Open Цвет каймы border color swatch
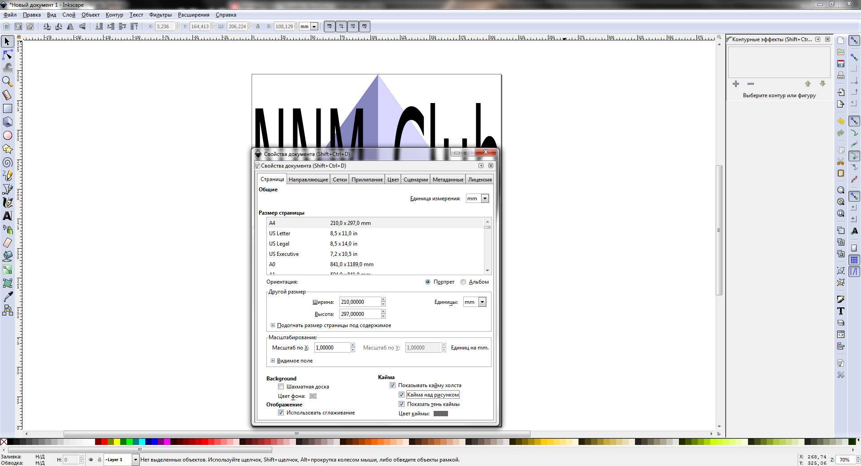 point(441,414)
